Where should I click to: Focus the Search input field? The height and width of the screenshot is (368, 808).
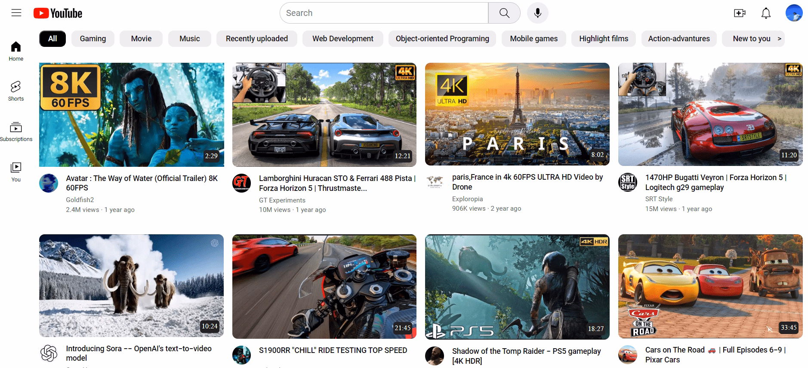coord(384,13)
